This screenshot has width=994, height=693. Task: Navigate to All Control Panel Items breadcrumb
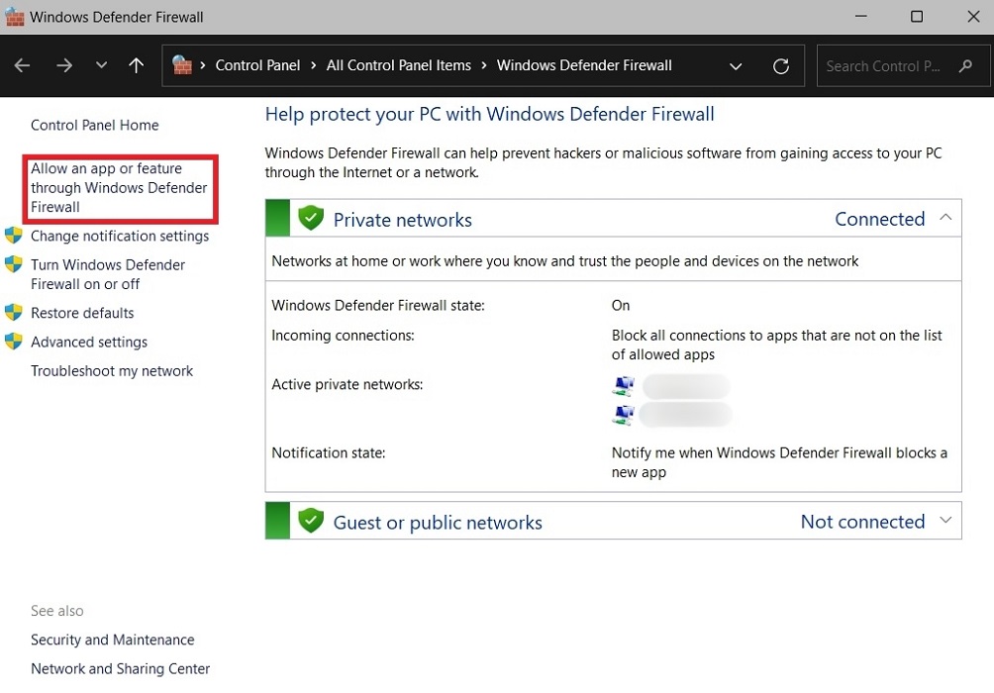(x=399, y=65)
